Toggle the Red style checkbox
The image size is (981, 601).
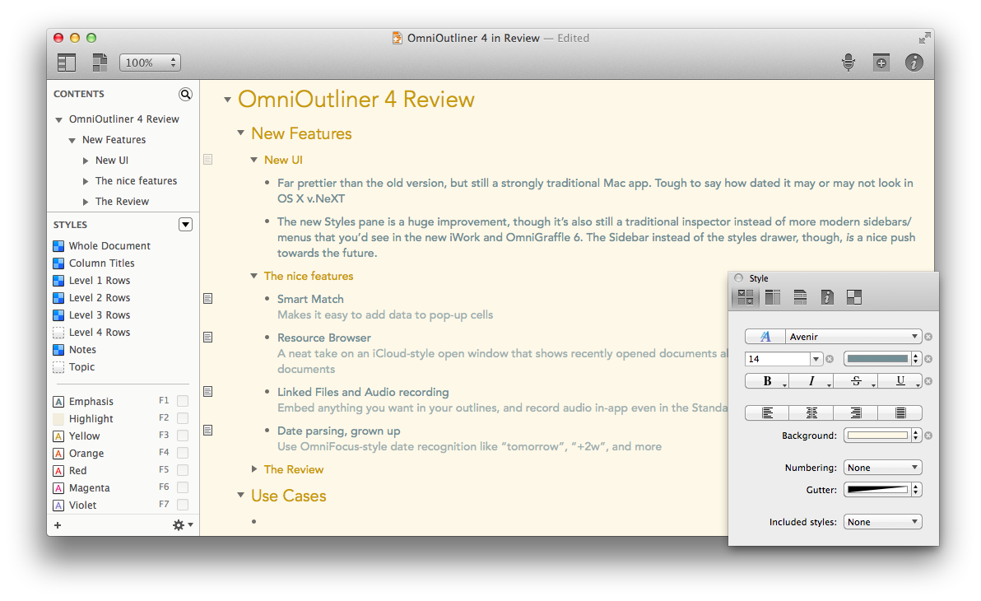(183, 470)
